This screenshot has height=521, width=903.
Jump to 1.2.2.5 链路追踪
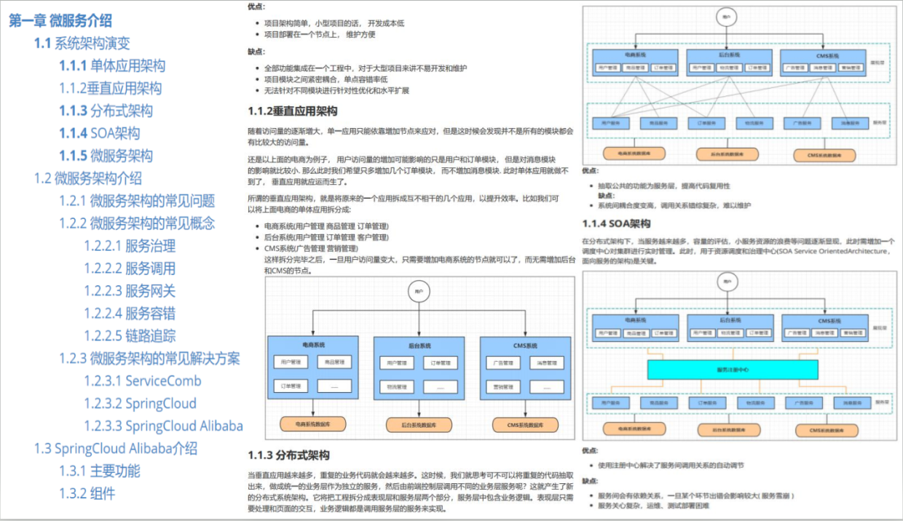(130, 336)
